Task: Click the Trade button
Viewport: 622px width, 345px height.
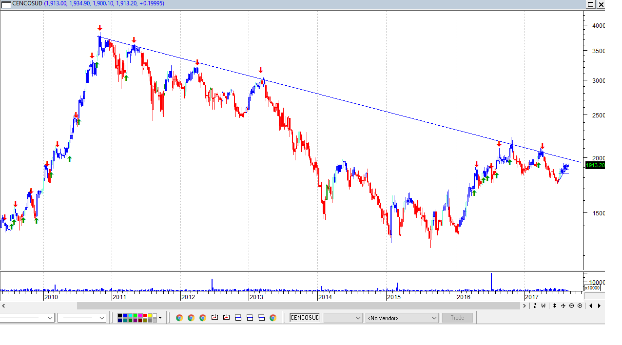Action: pyautogui.click(x=457, y=318)
